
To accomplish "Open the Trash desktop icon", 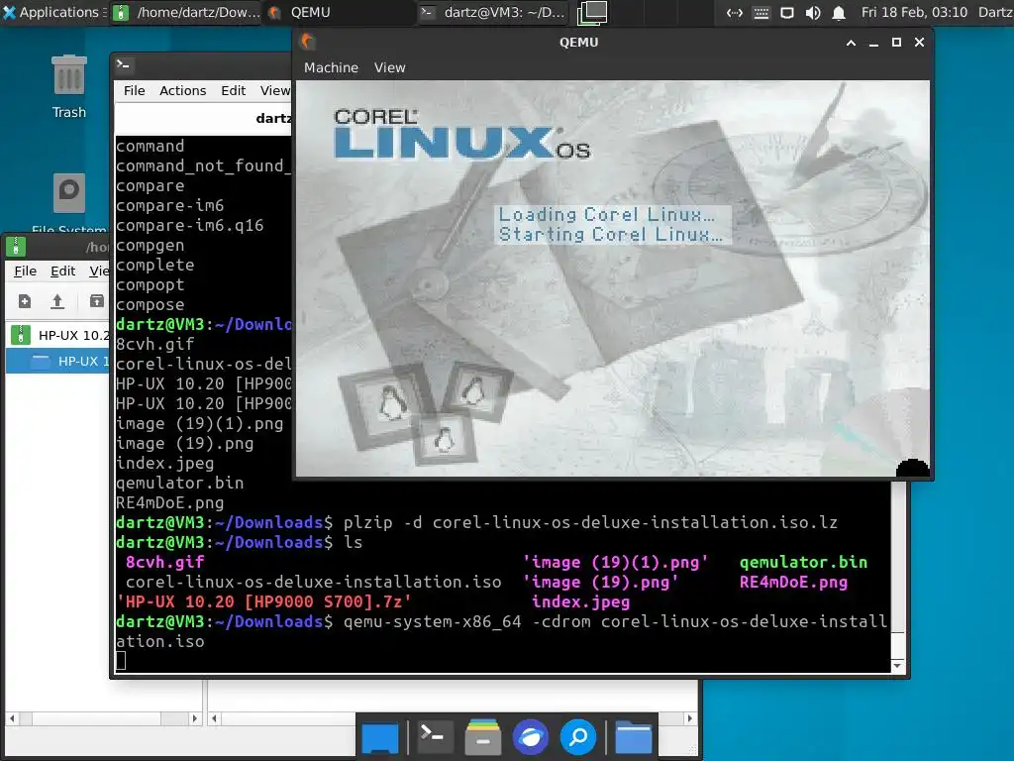I will click(68, 87).
